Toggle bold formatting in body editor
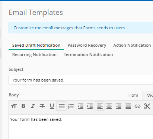This screenshot has height=139, width=153. click(x=23, y=106)
